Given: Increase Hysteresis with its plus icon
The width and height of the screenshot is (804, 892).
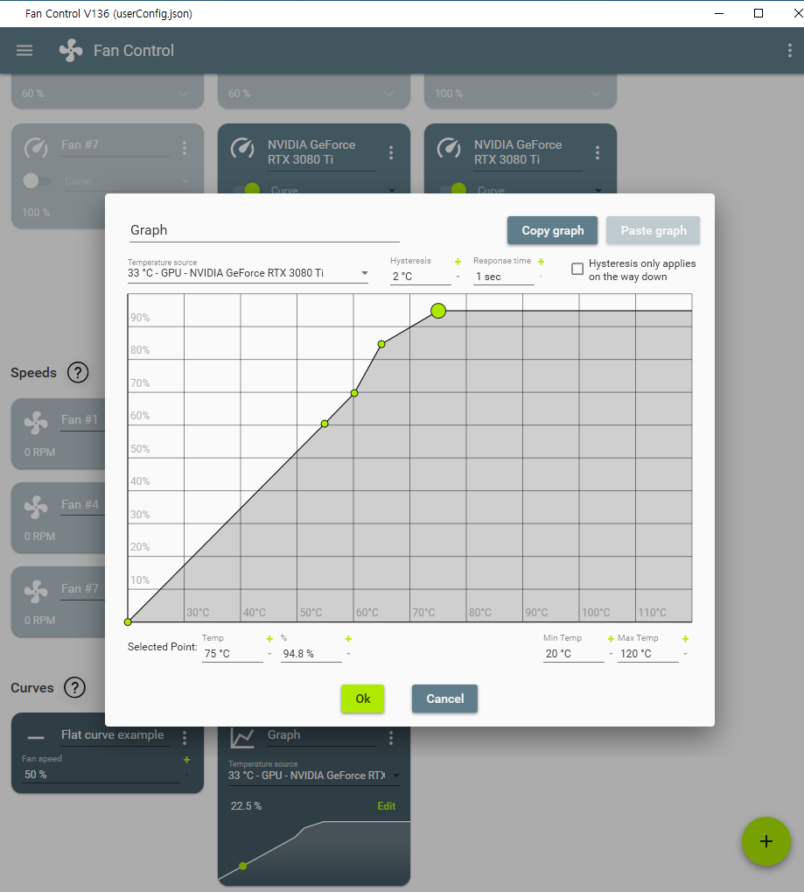Looking at the screenshot, I should (458, 262).
